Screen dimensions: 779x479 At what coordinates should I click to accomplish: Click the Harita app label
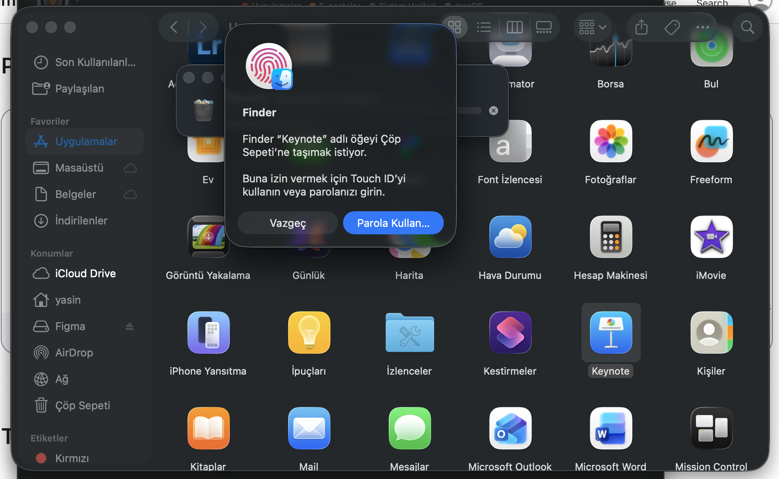409,276
